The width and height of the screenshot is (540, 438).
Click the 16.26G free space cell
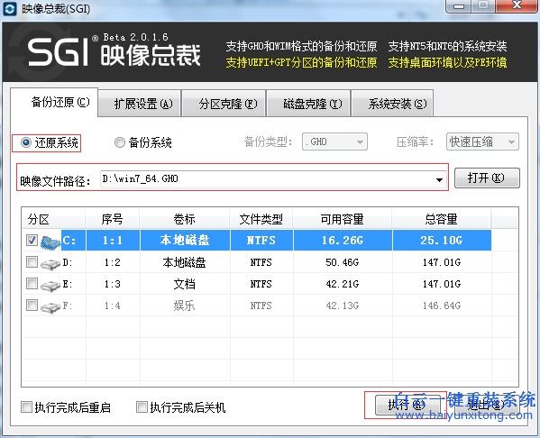[x=343, y=241]
